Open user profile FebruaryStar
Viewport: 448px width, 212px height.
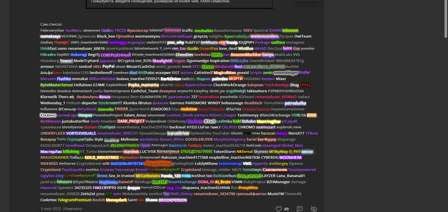tap(52, 30)
